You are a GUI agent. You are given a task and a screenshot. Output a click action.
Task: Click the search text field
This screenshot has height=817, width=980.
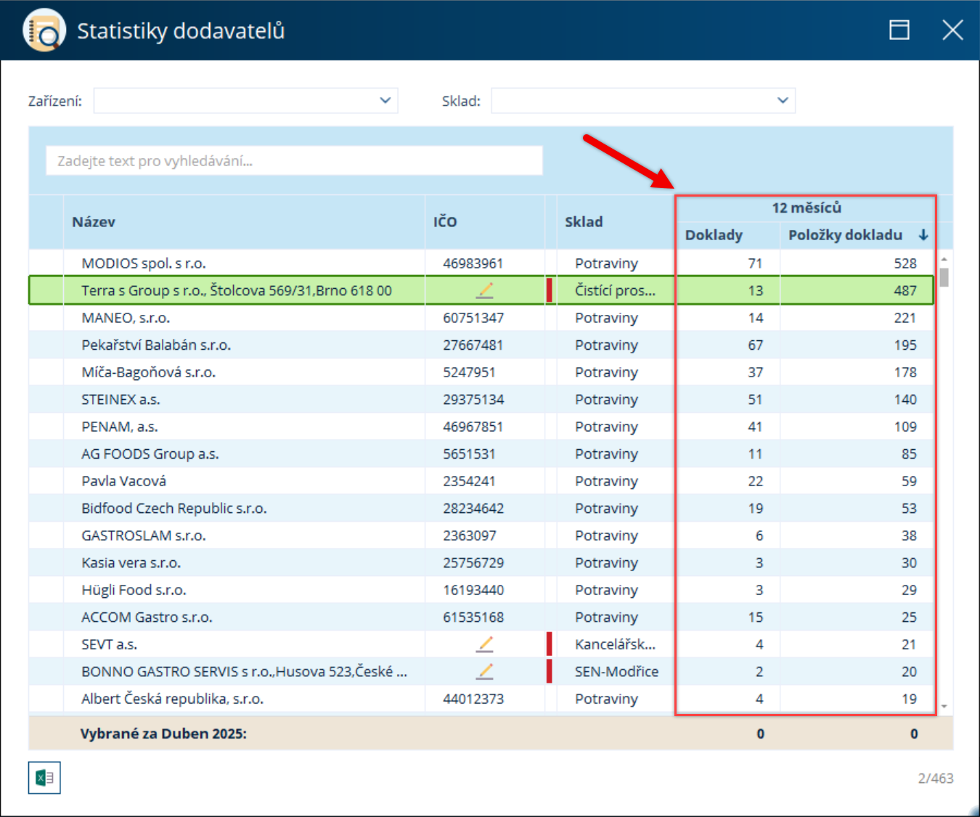pyautogui.click(x=294, y=160)
